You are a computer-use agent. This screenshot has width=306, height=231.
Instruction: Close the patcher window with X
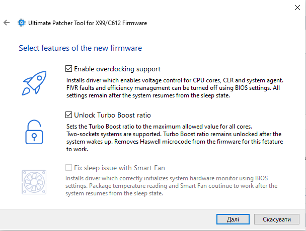(x=297, y=8)
